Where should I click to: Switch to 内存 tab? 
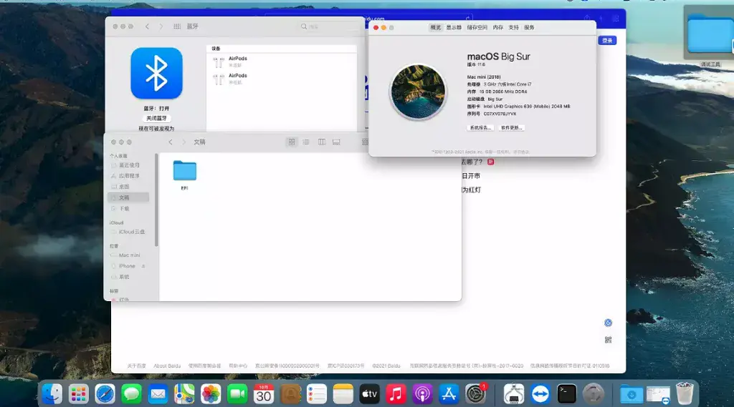pos(497,28)
